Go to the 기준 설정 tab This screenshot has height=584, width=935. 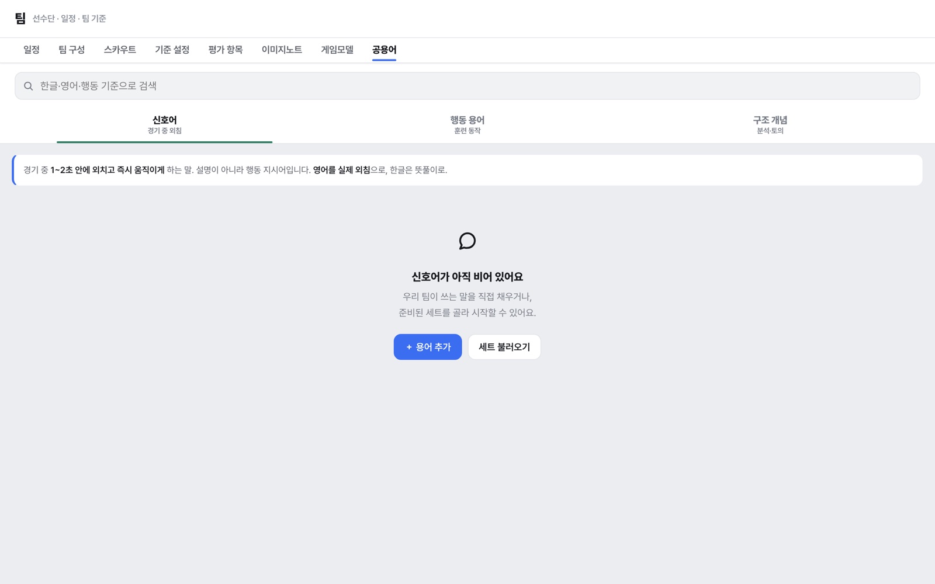(x=172, y=50)
